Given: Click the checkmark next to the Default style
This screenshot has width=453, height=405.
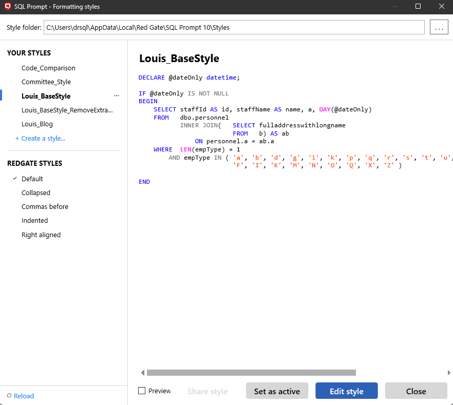Looking at the screenshot, I should [x=14, y=179].
